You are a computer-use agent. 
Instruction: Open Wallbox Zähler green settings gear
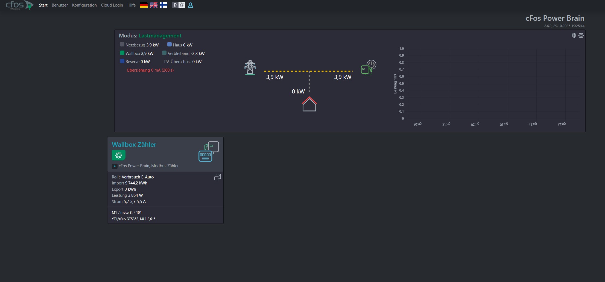(x=118, y=155)
